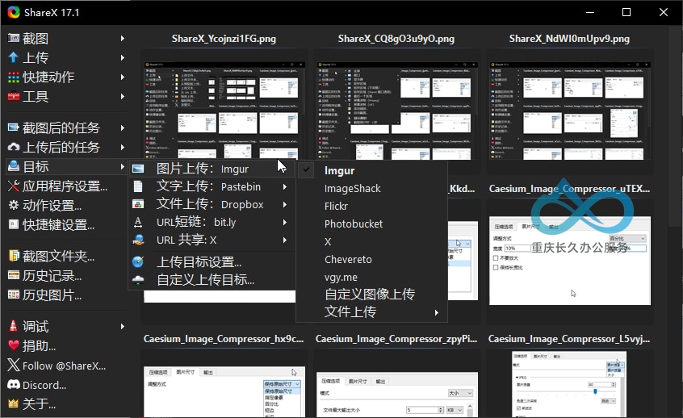683x418 pixels.
Task: Click the 应用程序设置 wrench icon
Action: click(x=14, y=186)
